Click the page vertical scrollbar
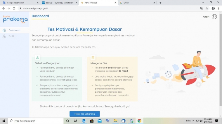 [x=221, y=60]
